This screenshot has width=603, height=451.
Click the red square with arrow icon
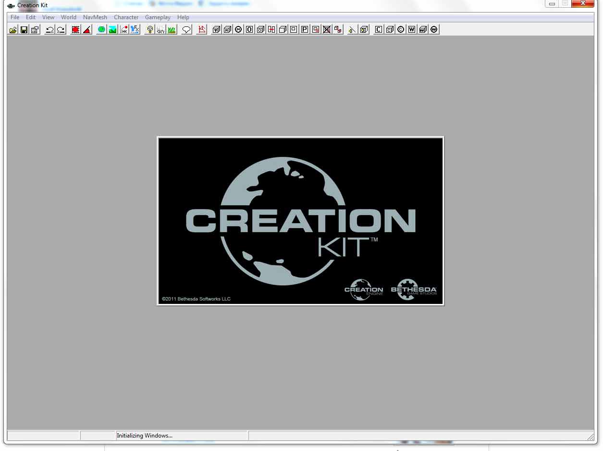316,30
